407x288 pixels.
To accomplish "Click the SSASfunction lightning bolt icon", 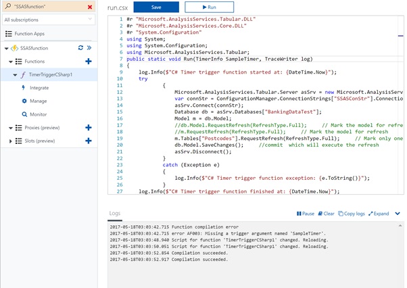I will pos(14,48).
